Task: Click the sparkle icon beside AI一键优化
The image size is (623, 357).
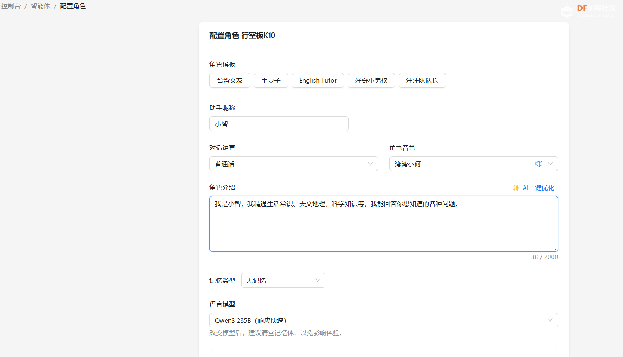Action: 516,188
